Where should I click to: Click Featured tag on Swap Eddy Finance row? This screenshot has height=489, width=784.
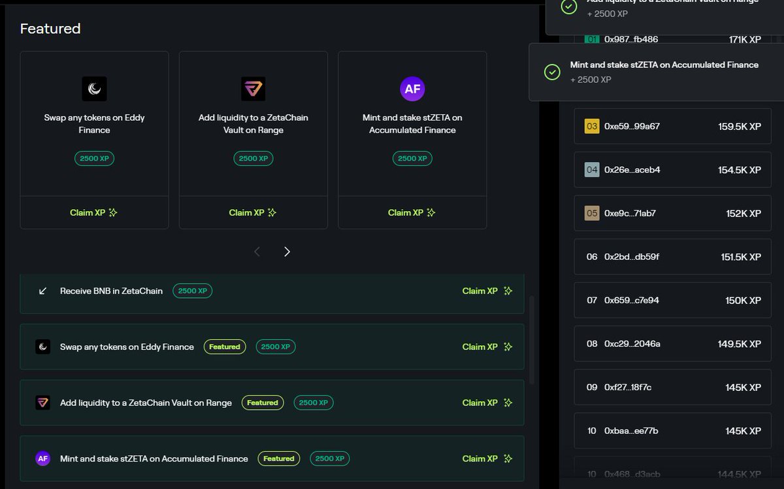[225, 347]
